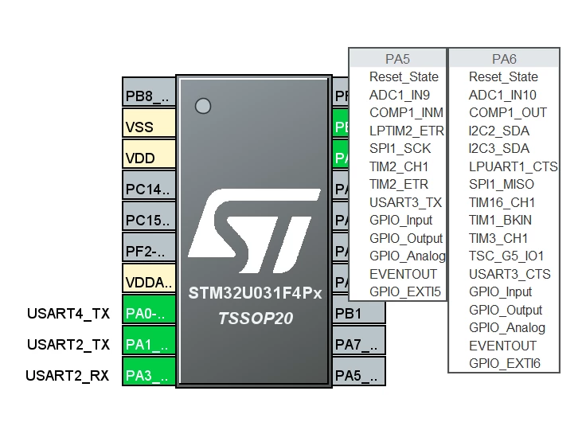Click the PA5 menu header
Image resolution: width=582 pixels, height=434 pixels.
pyautogui.click(x=397, y=59)
